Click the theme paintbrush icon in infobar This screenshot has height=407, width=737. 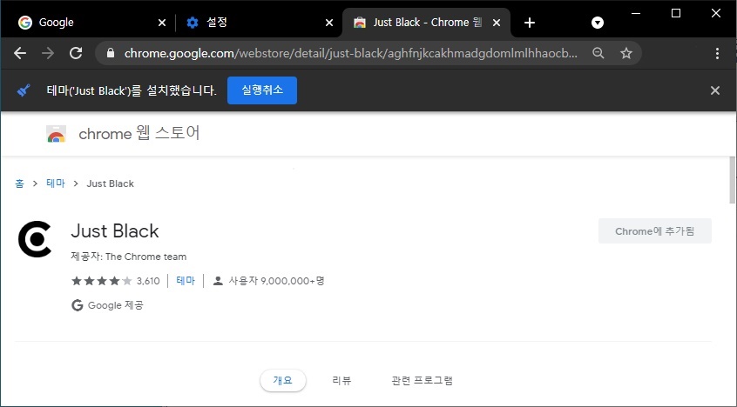tap(24, 90)
